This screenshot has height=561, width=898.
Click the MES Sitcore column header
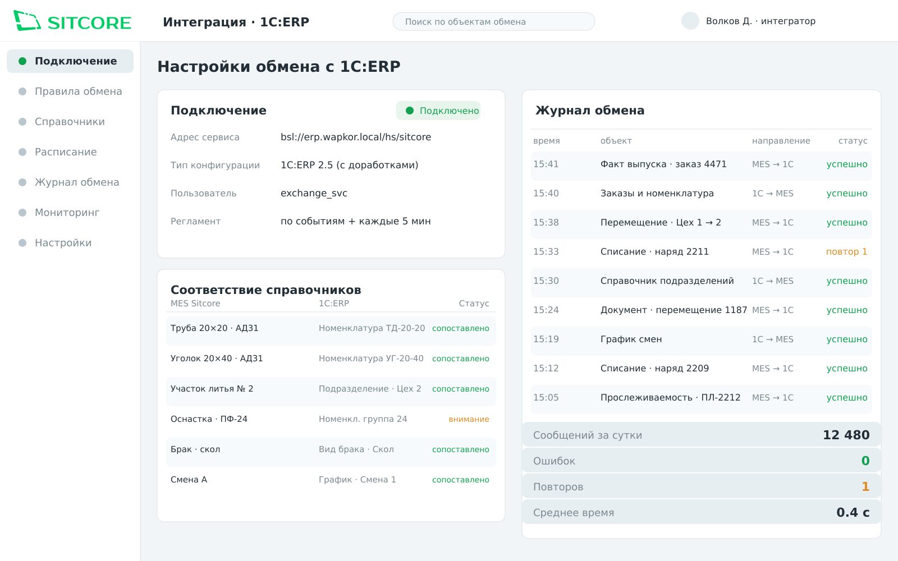click(x=195, y=304)
